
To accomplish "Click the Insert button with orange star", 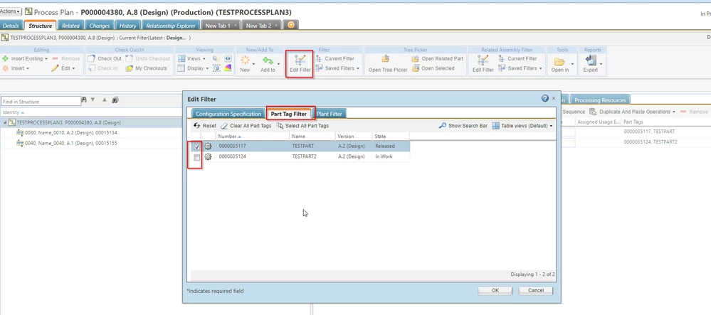I will (x=14, y=68).
